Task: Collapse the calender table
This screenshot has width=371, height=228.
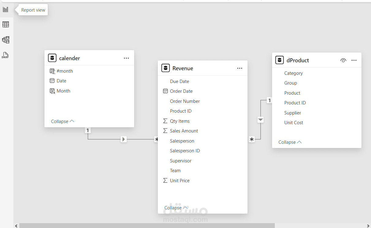Action: pos(62,121)
